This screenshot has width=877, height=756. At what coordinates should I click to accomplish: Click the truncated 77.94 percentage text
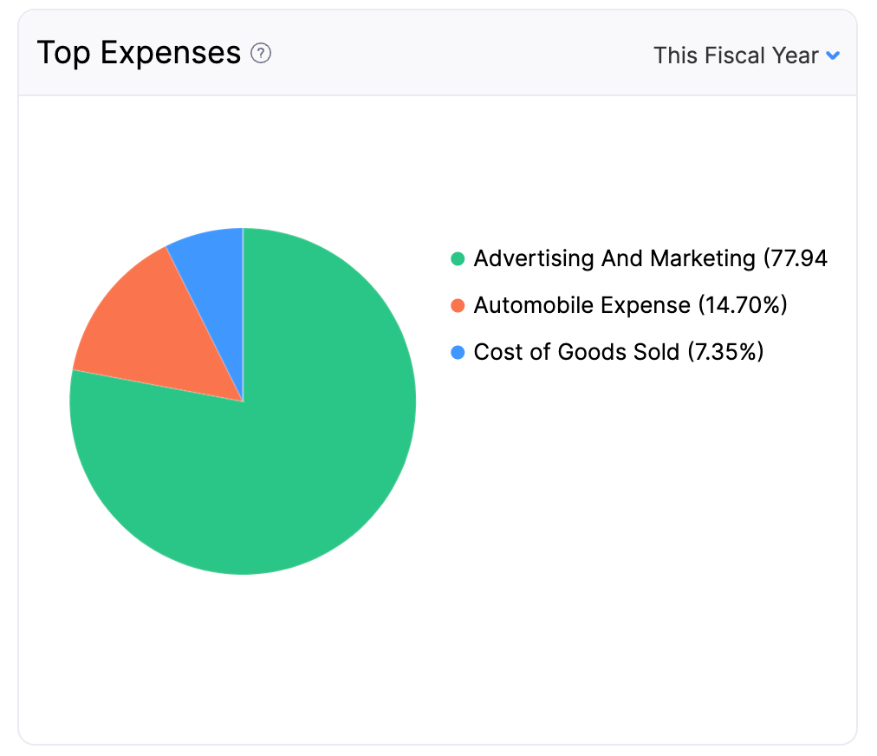[796, 258]
